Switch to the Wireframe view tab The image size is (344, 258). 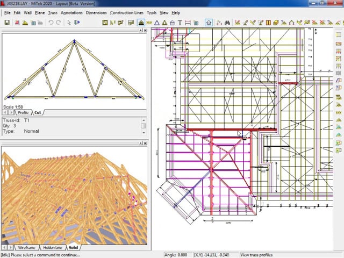point(27,248)
